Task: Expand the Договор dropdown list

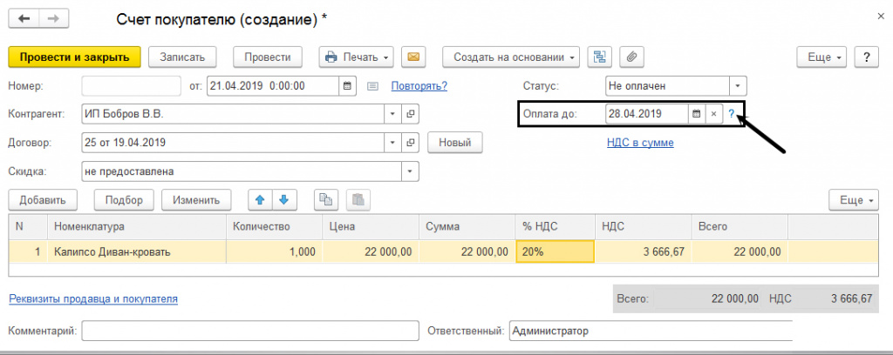Action: tap(392, 143)
